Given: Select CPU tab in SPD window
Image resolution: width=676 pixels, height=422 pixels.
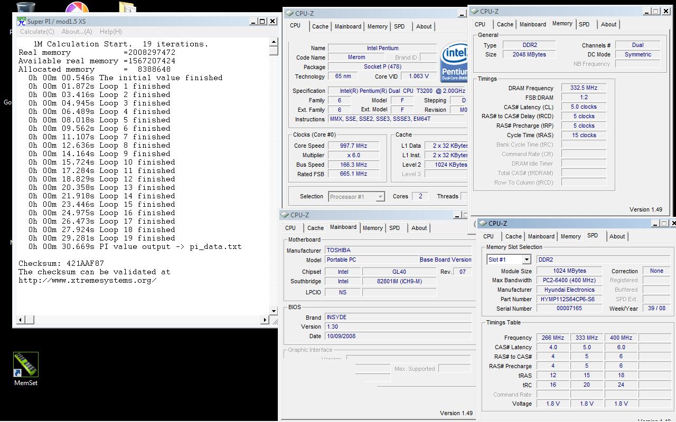Looking at the screenshot, I should (489, 236).
